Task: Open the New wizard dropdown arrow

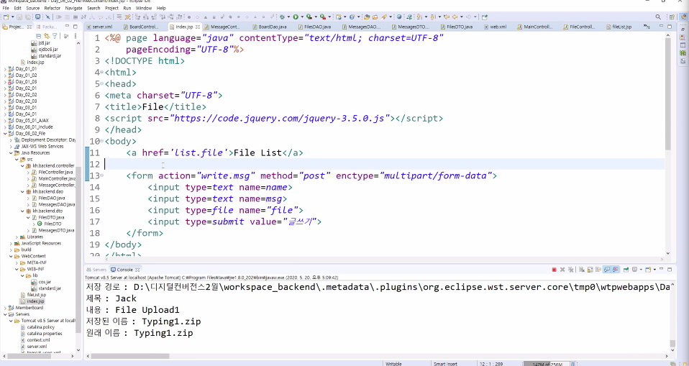Action: 12,17
